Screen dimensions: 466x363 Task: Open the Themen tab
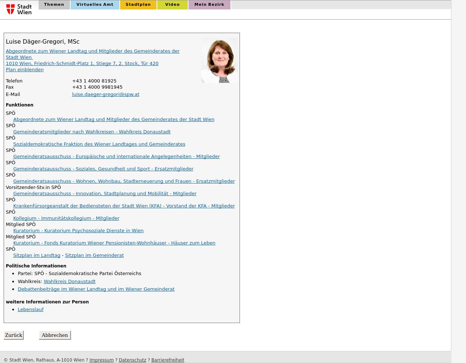click(54, 5)
